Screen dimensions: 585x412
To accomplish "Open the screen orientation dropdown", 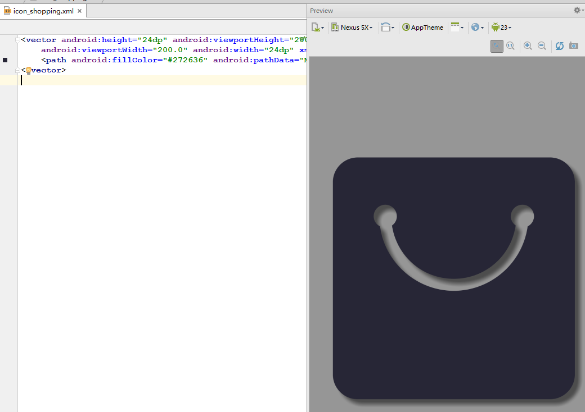I will 388,27.
